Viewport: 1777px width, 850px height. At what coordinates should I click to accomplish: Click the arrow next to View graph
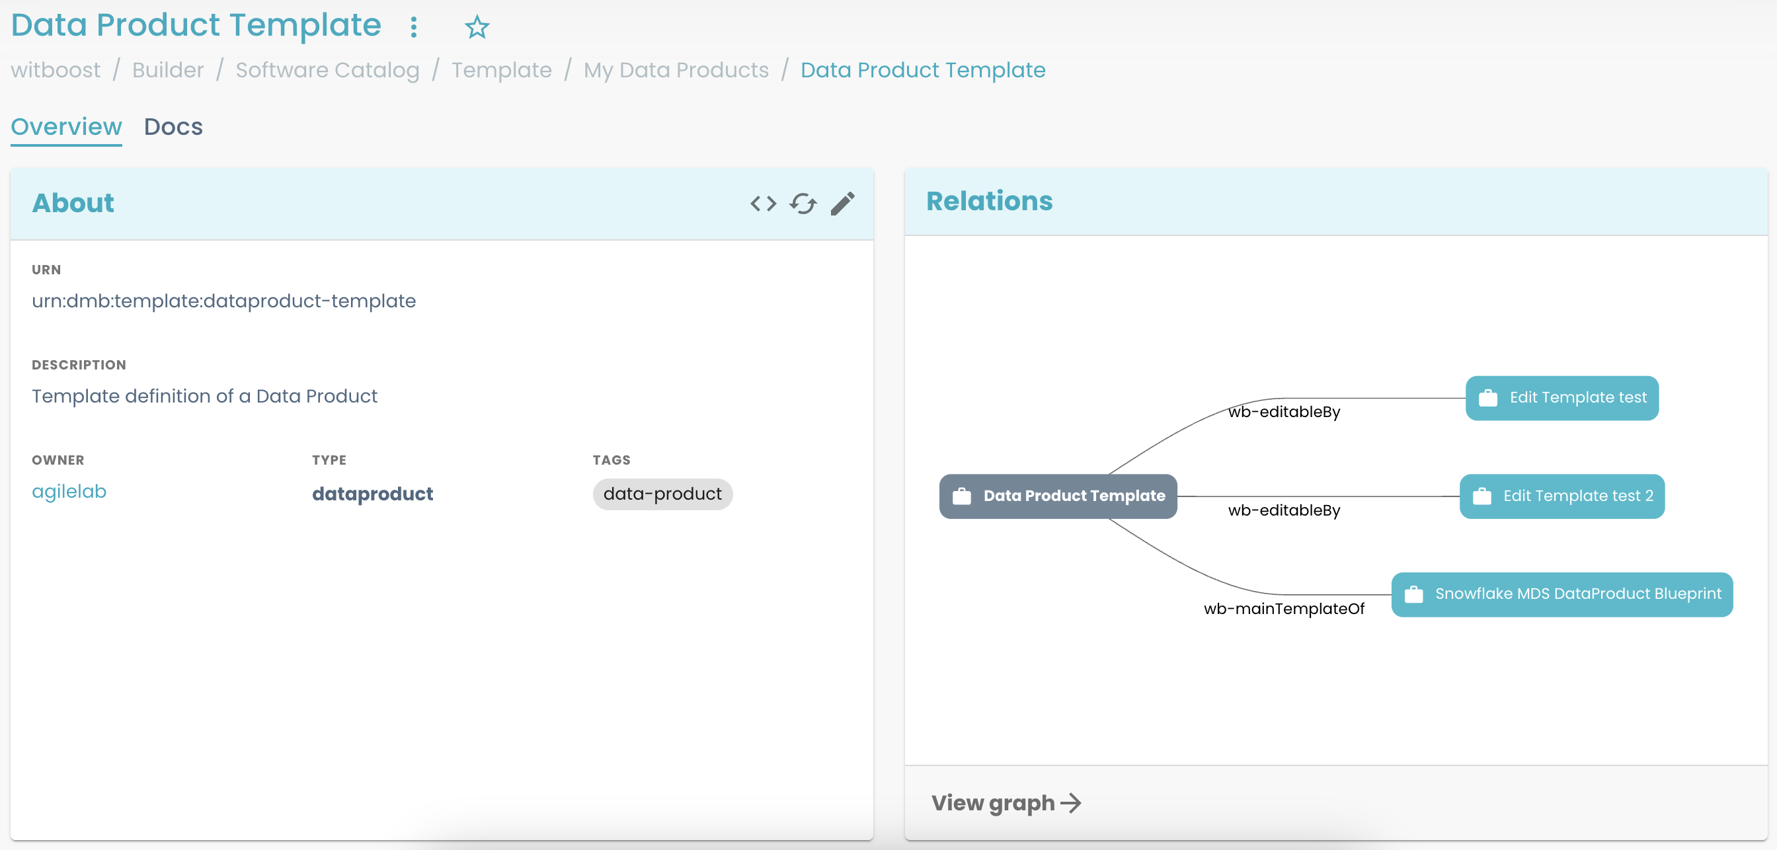(x=1070, y=803)
